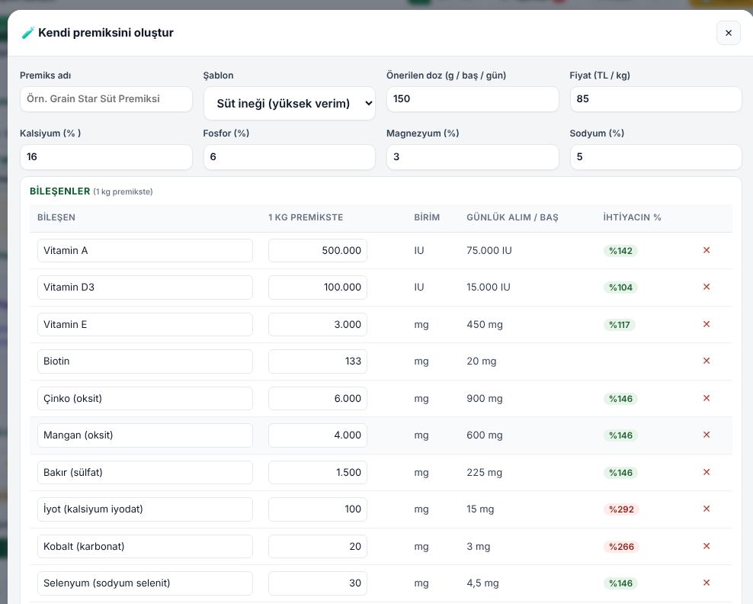Edit the Vitamin D3 amount 100.000
The width and height of the screenshot is (753, 604).
[x=318, y=287]
